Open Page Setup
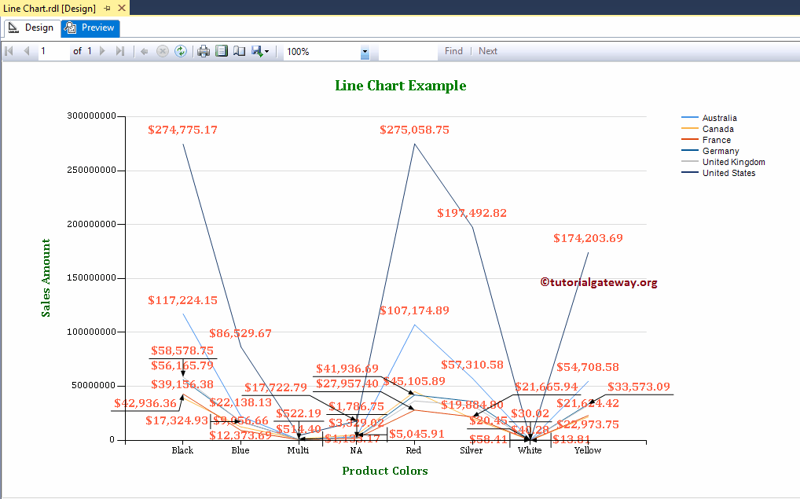800x499 pixels. click(239, 51)
